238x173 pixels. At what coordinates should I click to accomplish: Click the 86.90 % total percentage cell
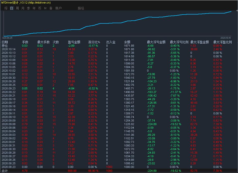pos(93,171)
